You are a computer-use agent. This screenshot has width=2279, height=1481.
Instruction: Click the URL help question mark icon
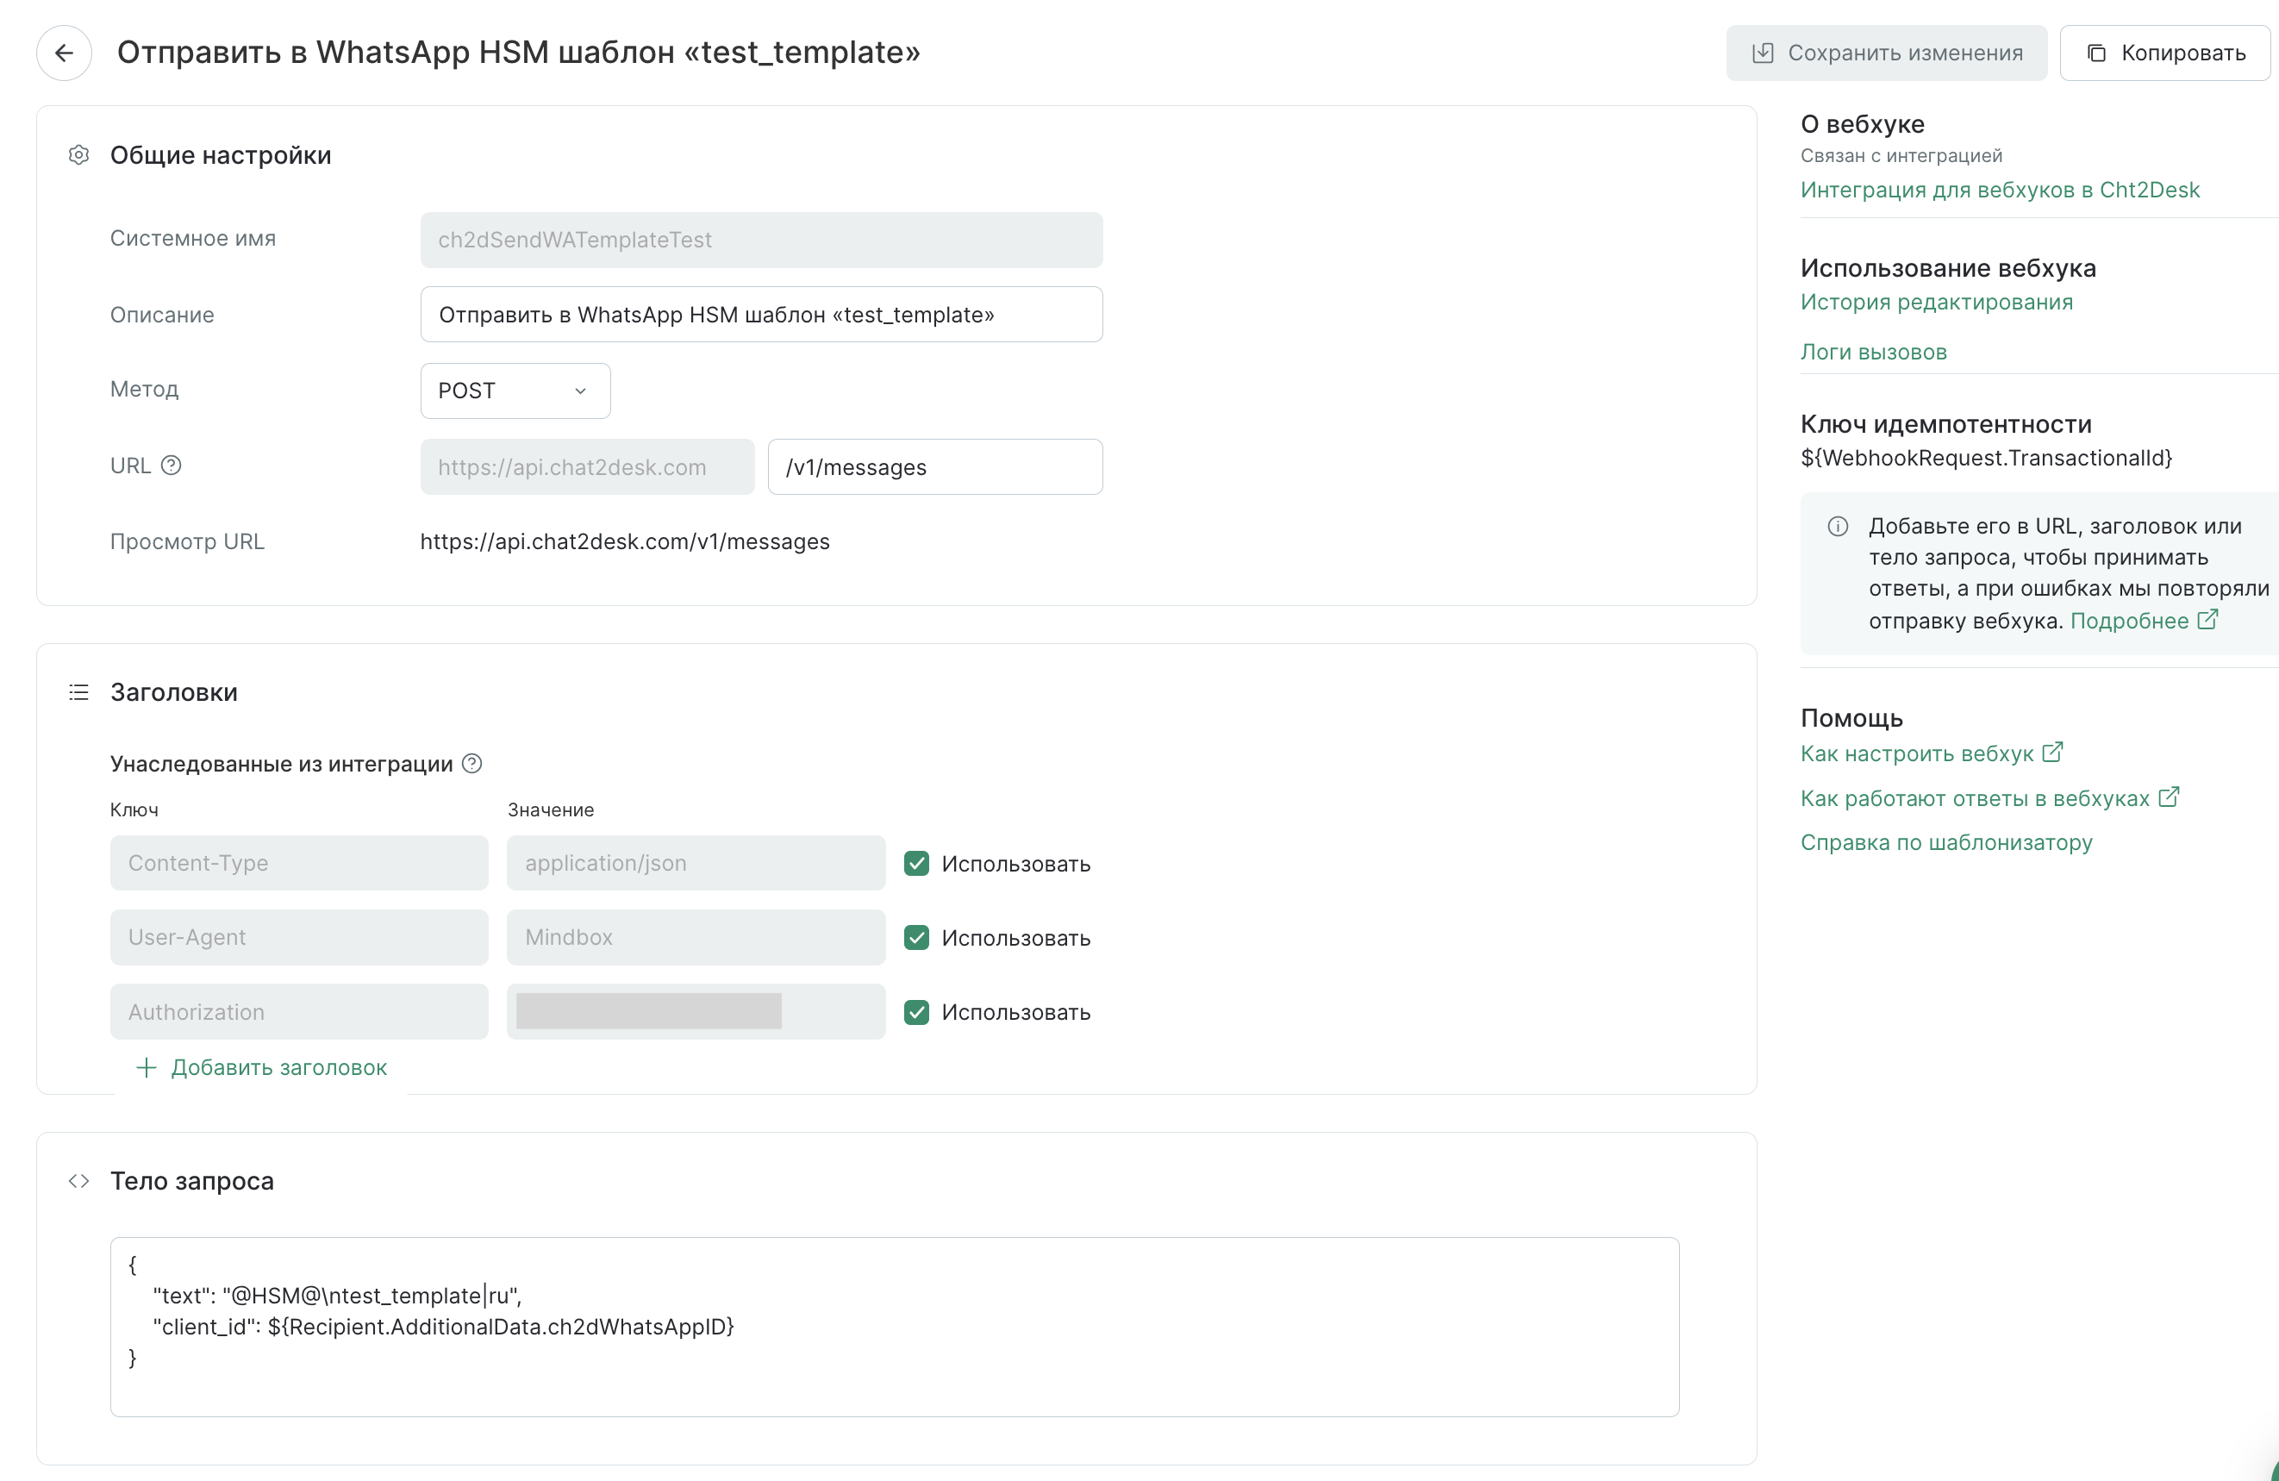click(172, 466)
